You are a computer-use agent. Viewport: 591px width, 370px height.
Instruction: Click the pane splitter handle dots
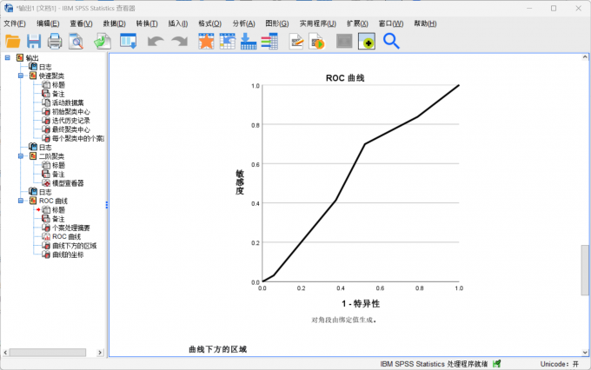click(107, 205)
